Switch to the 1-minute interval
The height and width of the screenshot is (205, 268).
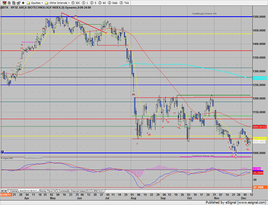85,3
